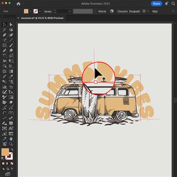Select the Shape Builder tool
177x177 pixels.
4,66
